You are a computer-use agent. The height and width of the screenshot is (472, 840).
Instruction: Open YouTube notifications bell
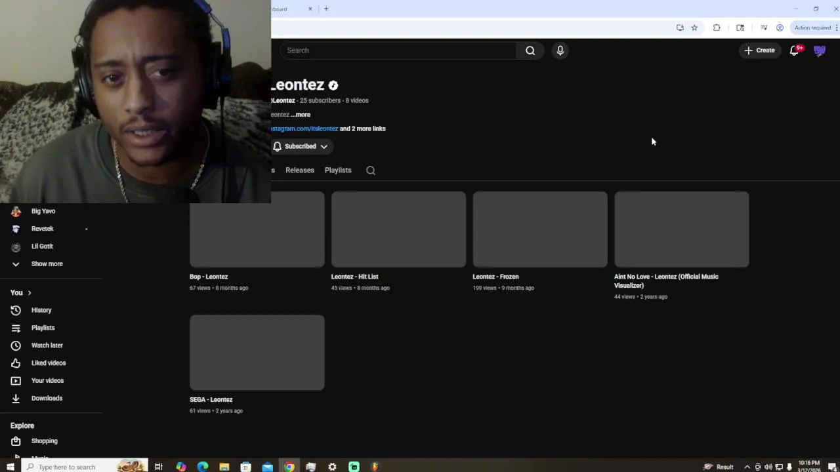coord(794,50)
